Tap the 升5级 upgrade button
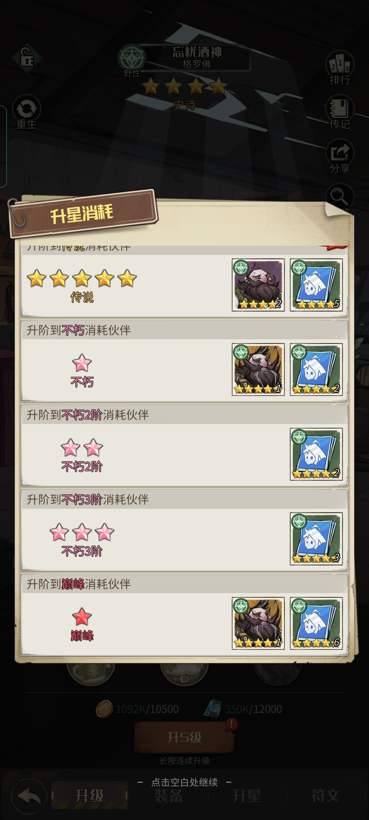Image resolution: width=369 pixels, height=820 pixels. pyautogui.click(x=184, y=737)
